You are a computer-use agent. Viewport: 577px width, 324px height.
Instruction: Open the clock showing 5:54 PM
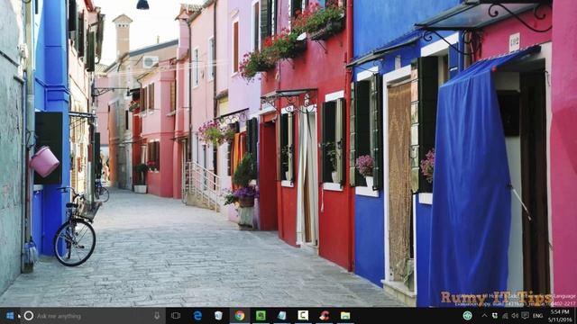click(x=560, y=316)
